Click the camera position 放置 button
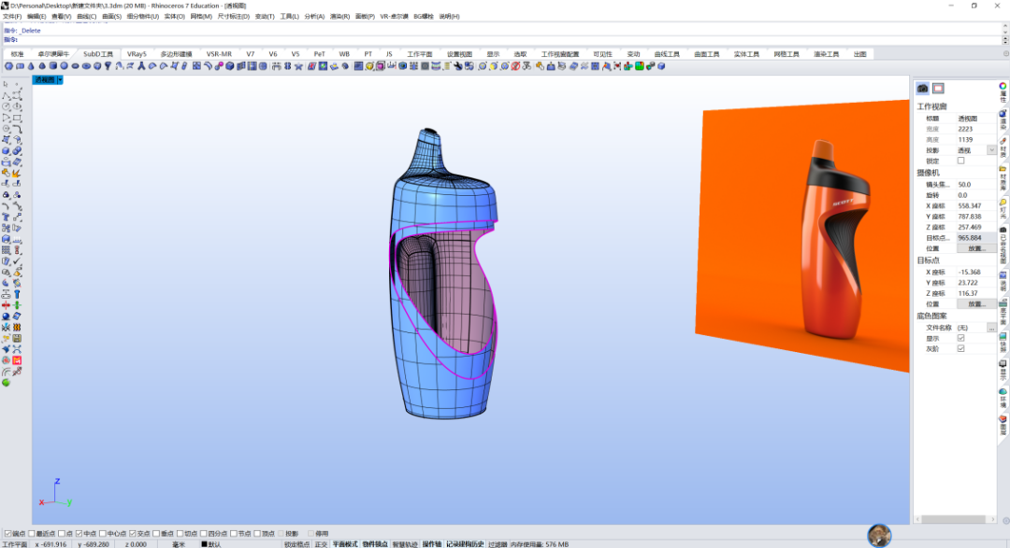Image resolution: width=1010 pixels, height=548 pixels. click(976, 248)
